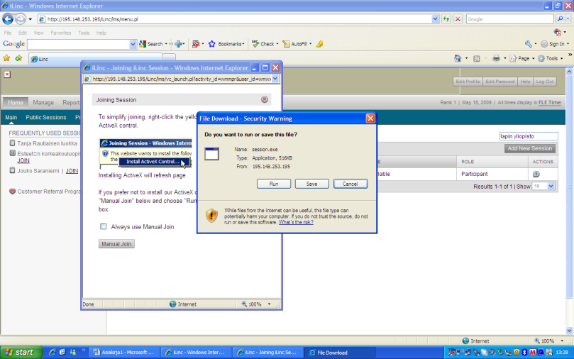Click the session icon beside Tanja Rautiaisen luokka

click(x=12, y=143)
